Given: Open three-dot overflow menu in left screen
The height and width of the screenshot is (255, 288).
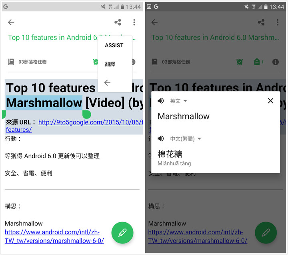Looking at the screenshot, I should pos(134,22).
